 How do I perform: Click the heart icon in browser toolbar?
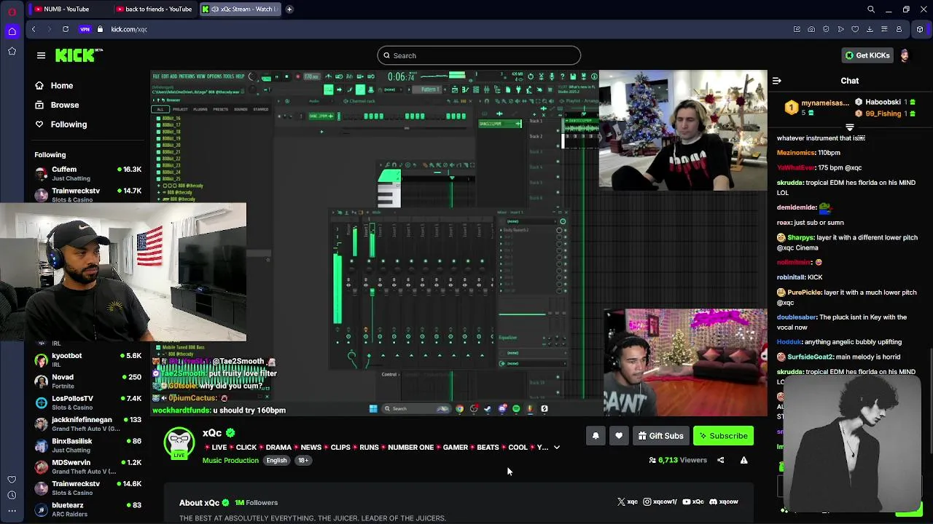coord(855,29)
